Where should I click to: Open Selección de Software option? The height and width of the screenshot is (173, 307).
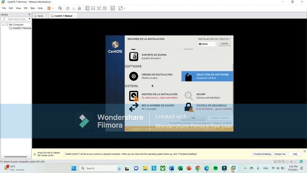207,76
